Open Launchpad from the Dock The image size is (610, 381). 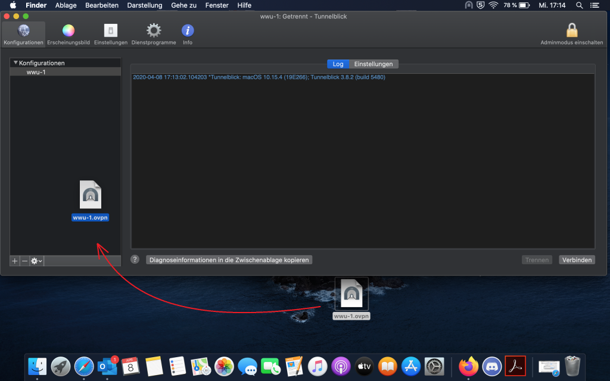(61, 366)
